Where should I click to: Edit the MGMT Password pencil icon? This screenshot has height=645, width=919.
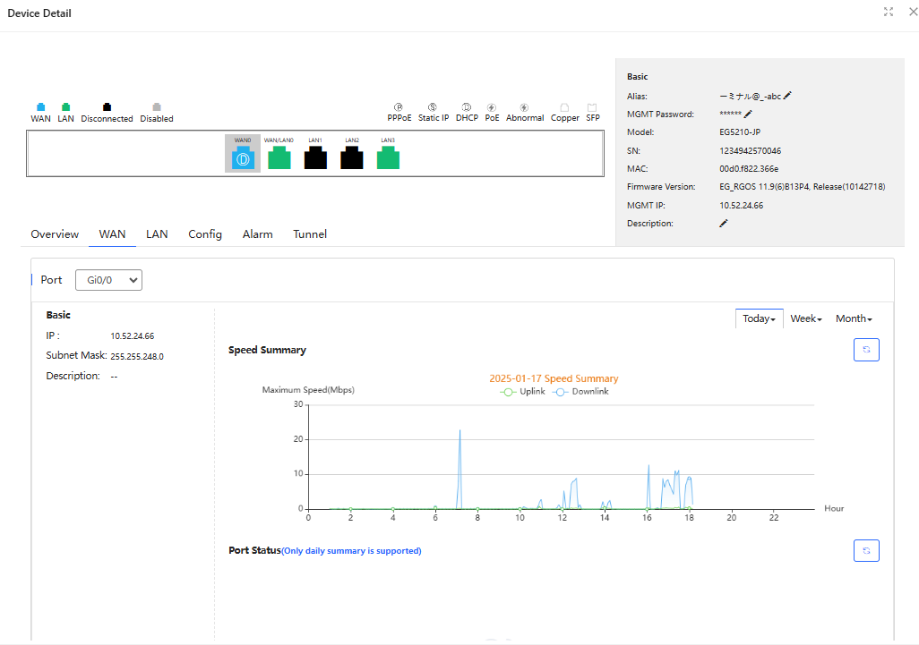click(x=748, y=115)
